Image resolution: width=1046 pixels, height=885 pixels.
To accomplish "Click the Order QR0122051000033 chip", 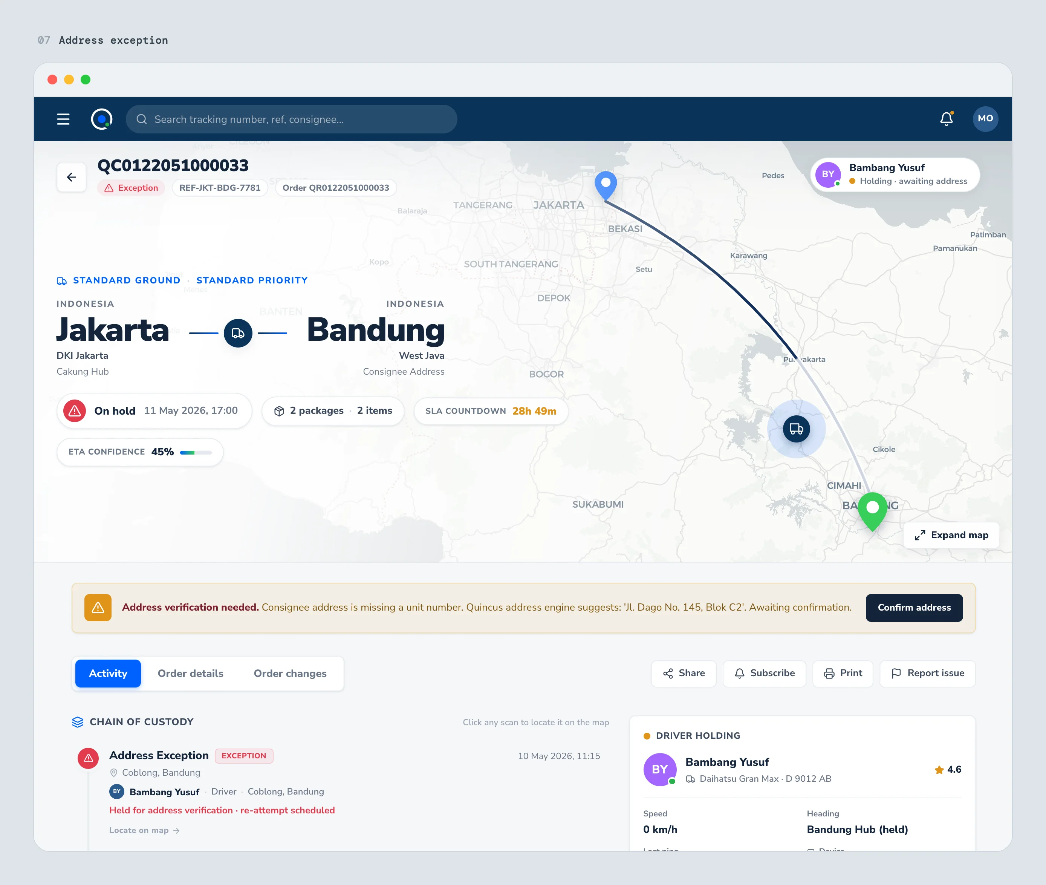I will coord(335,188).
